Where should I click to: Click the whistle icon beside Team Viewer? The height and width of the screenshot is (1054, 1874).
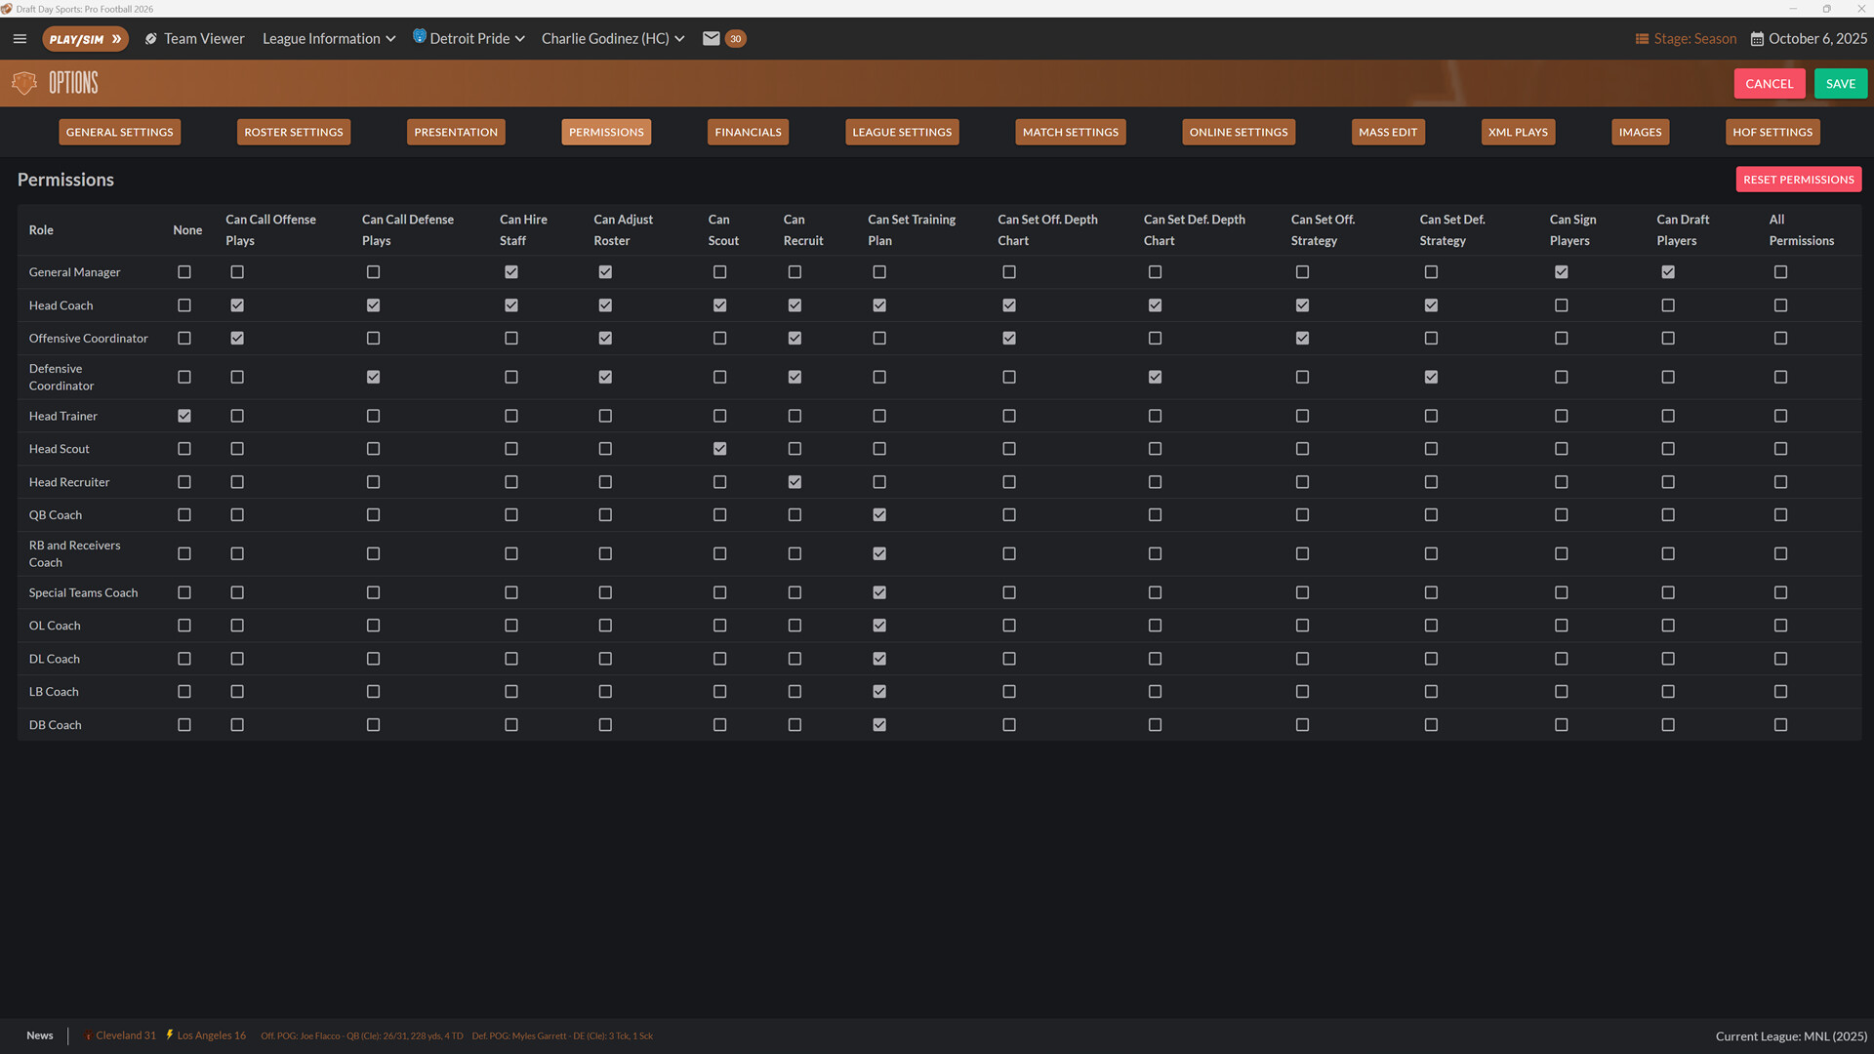(150, 38)
